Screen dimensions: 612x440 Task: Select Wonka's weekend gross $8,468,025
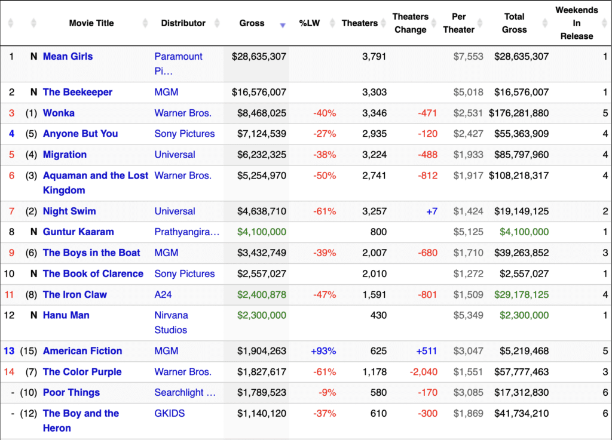[262, 113]
